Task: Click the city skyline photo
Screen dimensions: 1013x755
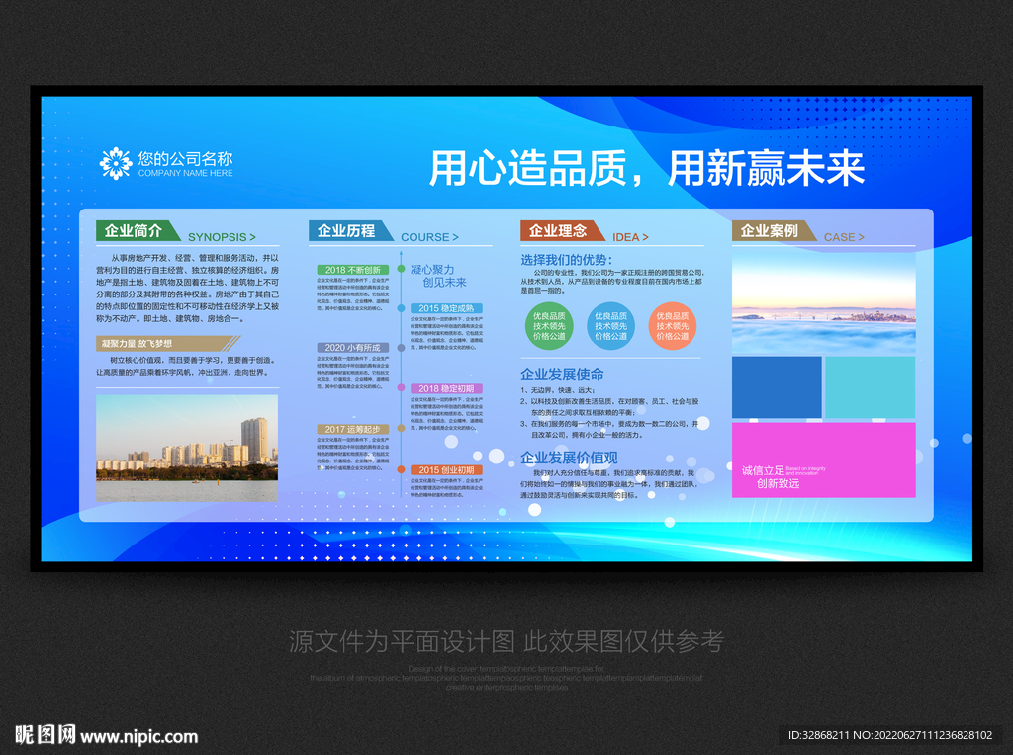Action: tap(187, 448)
